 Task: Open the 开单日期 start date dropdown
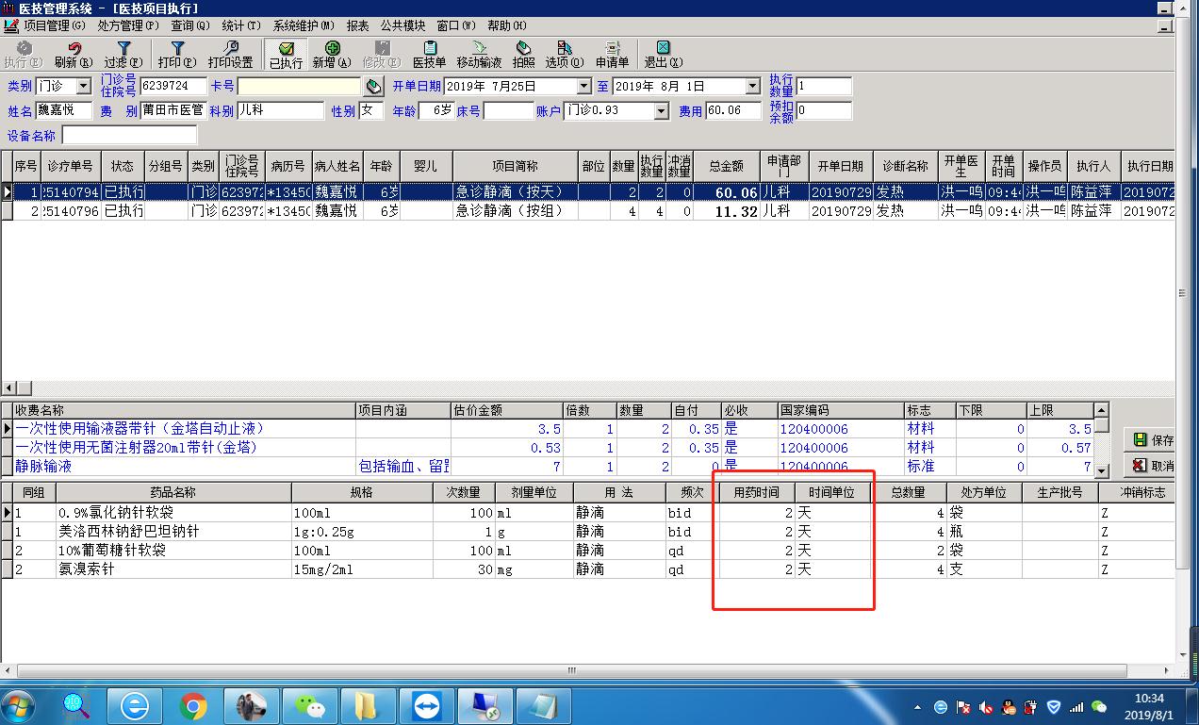[583, 87]
